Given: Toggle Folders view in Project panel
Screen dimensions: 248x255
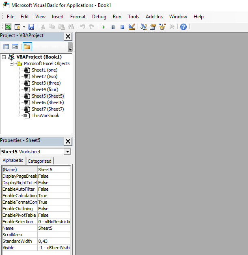Looking at the screenshot, I should tap(27, 47).
